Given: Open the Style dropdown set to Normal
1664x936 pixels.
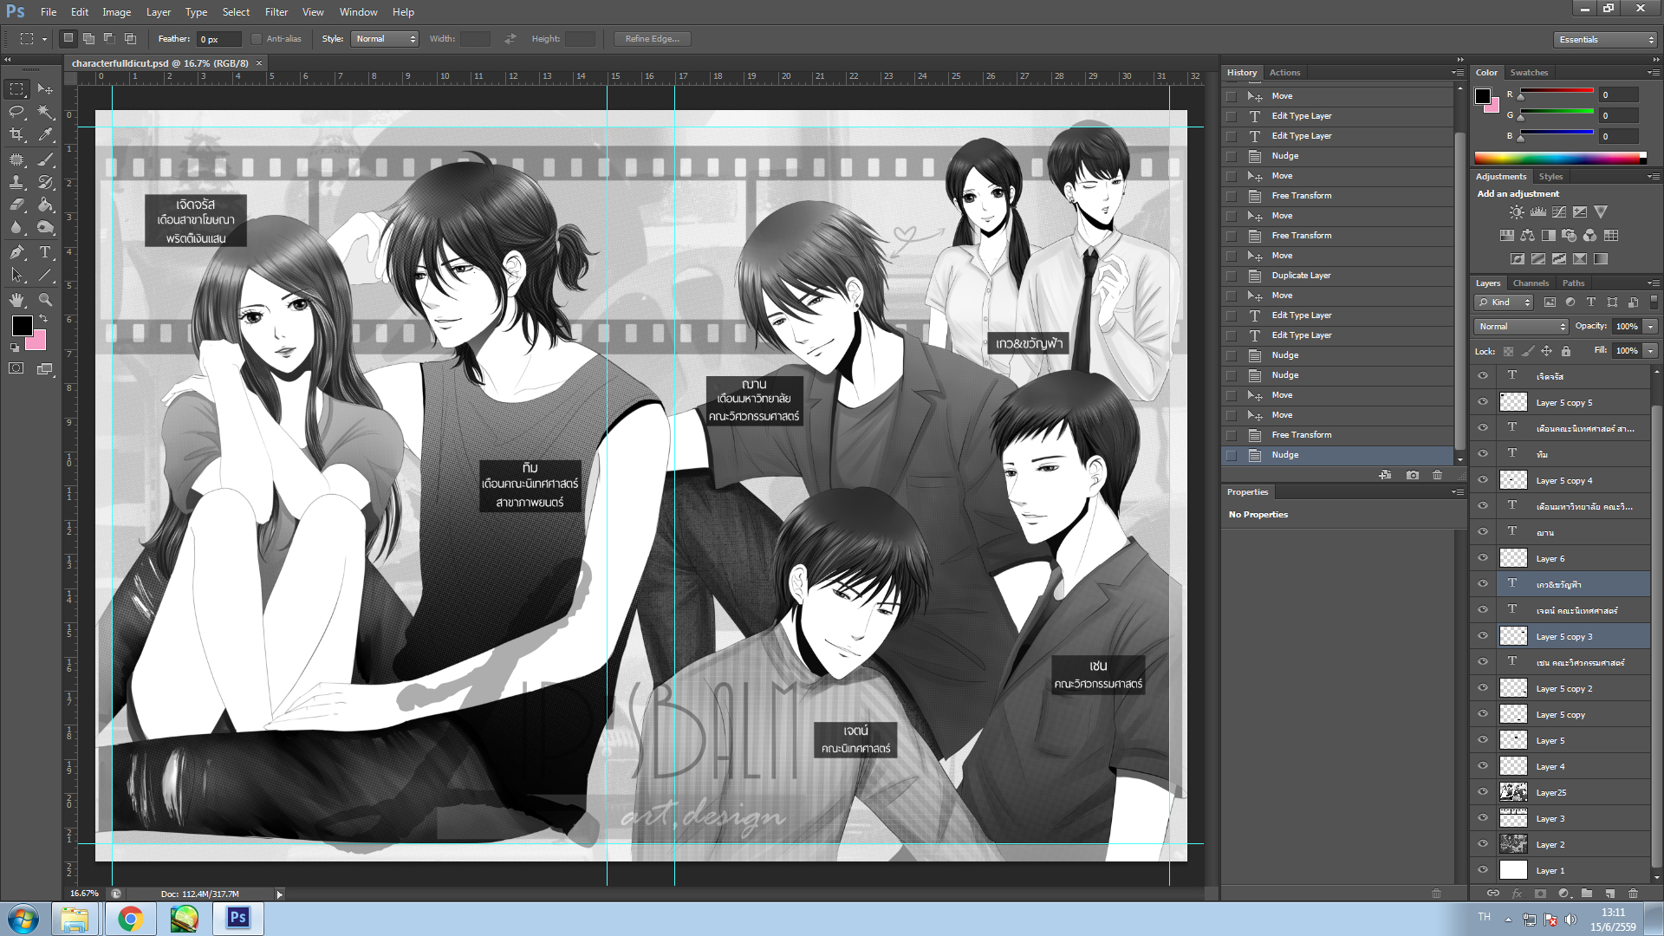Looking at the screenshot, I should (385, 39).
